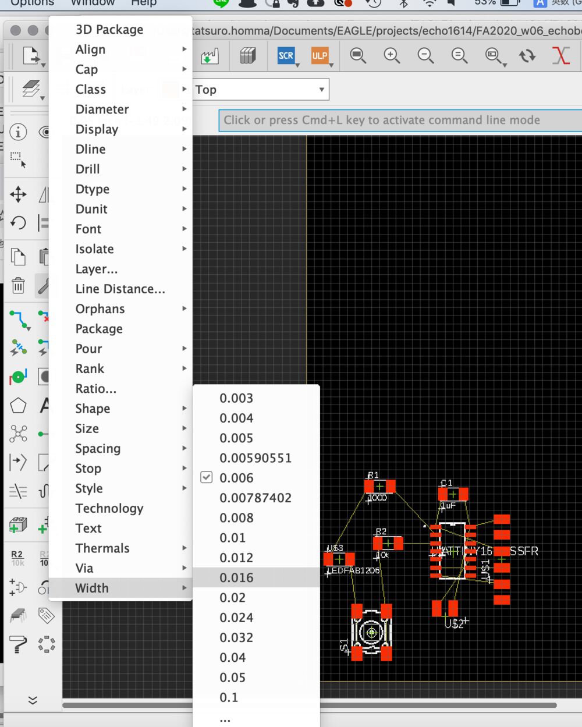Viewport: 582px width, 727px height.
Task: Click the Zoom in magnifier
Action: coord(392,56)
